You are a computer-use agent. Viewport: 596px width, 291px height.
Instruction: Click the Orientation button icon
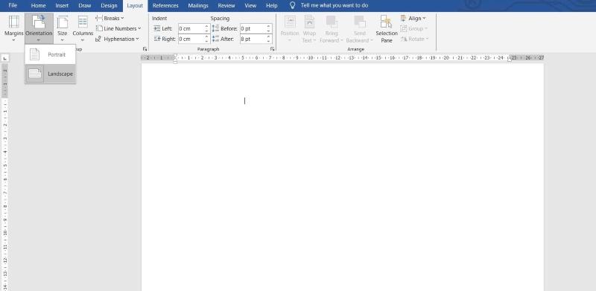pos(39,22)
